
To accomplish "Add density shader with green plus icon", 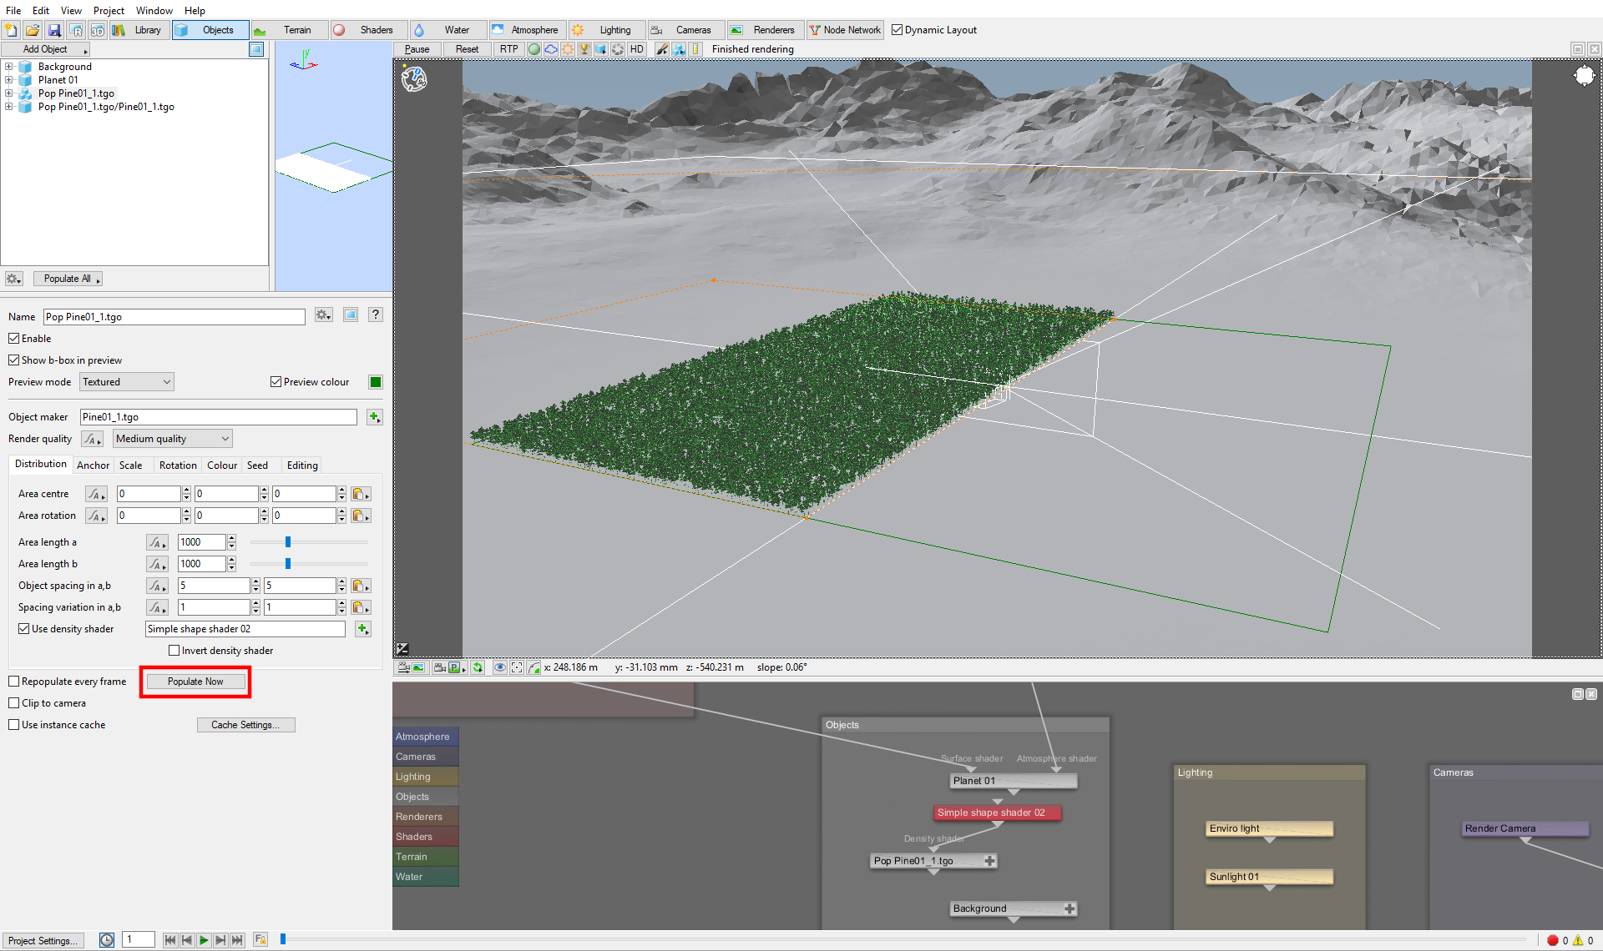I will tap(363, 629).
